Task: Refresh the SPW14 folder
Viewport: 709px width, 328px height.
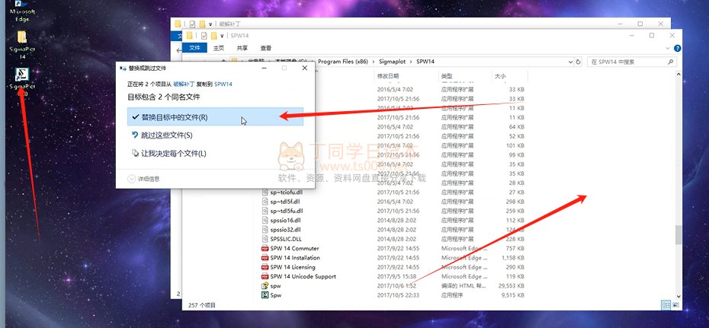Action: coord(577,62)
